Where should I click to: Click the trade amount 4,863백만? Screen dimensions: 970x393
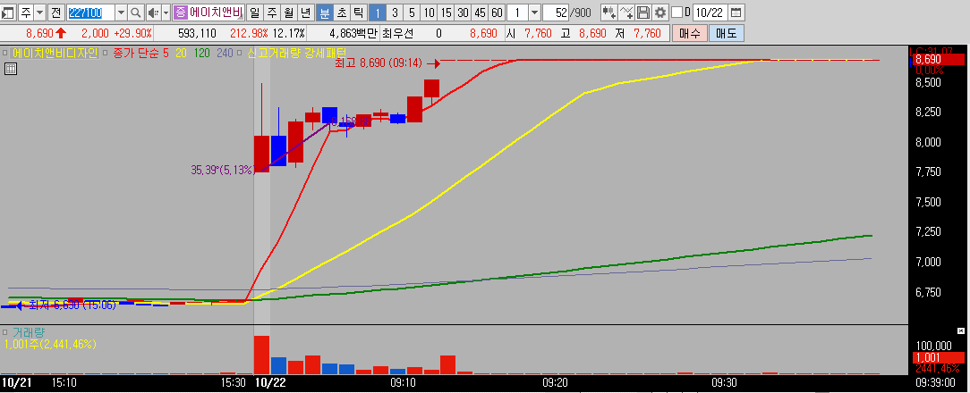pyautogui.click(x=353, y=33)
